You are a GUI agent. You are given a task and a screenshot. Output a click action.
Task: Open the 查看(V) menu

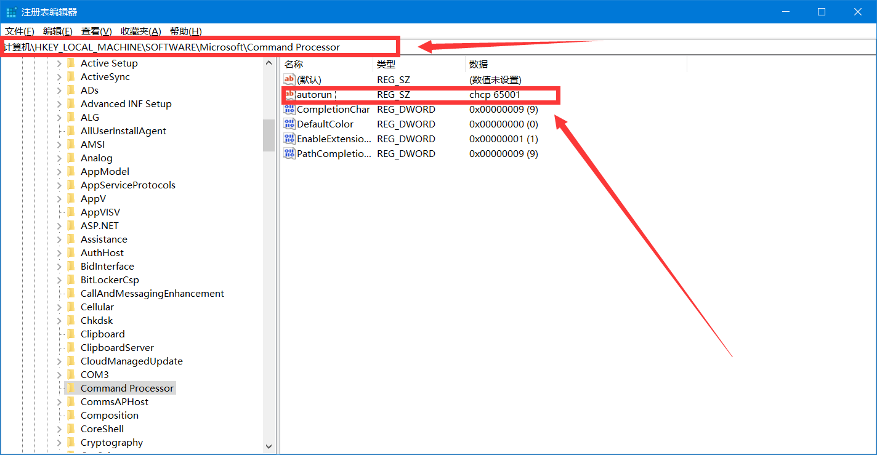(96, 31)
